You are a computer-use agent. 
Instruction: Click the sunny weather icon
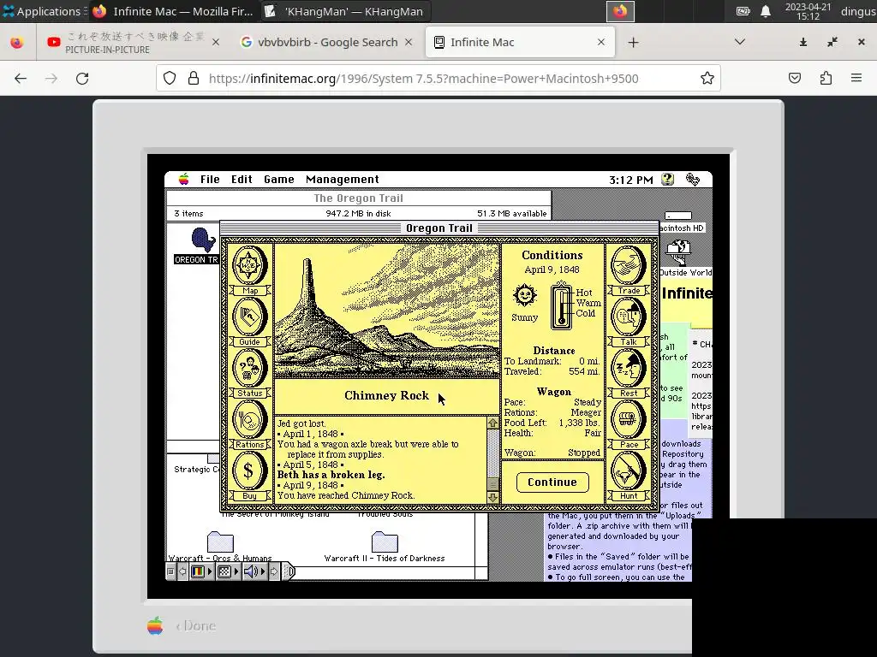click(x=525, y=295)
